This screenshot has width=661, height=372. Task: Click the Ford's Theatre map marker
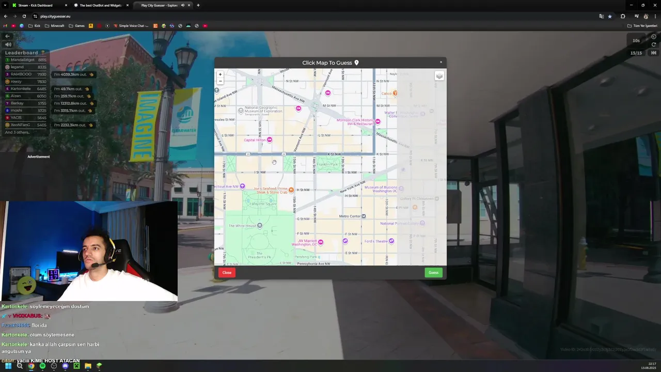click(392, 241)
